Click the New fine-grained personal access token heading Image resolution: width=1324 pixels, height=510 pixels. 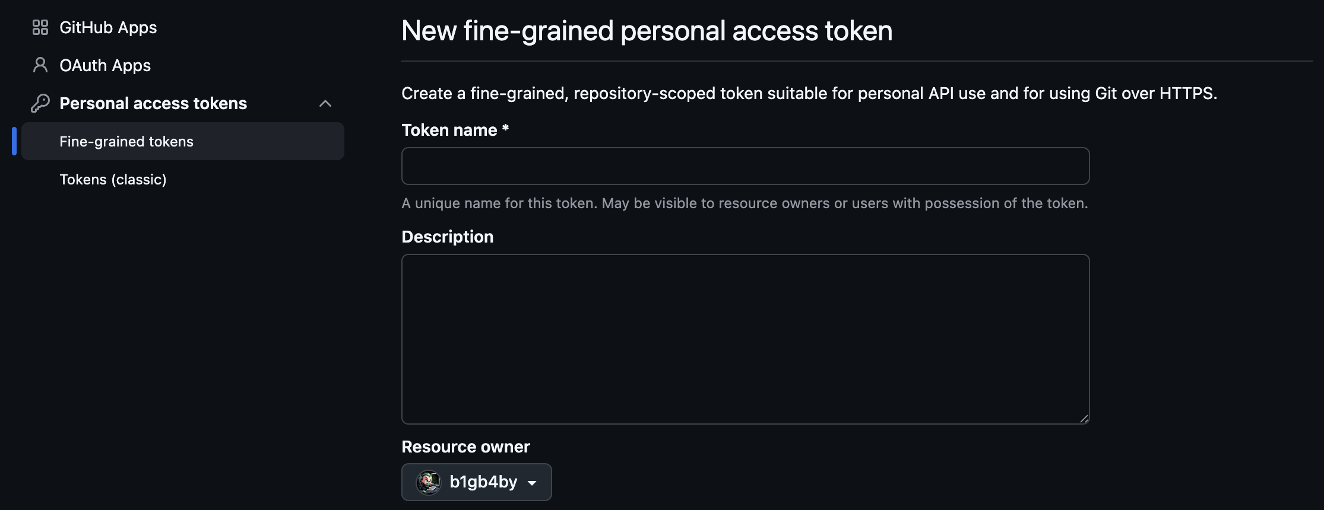pyautogui.click(x=647, y=31)
